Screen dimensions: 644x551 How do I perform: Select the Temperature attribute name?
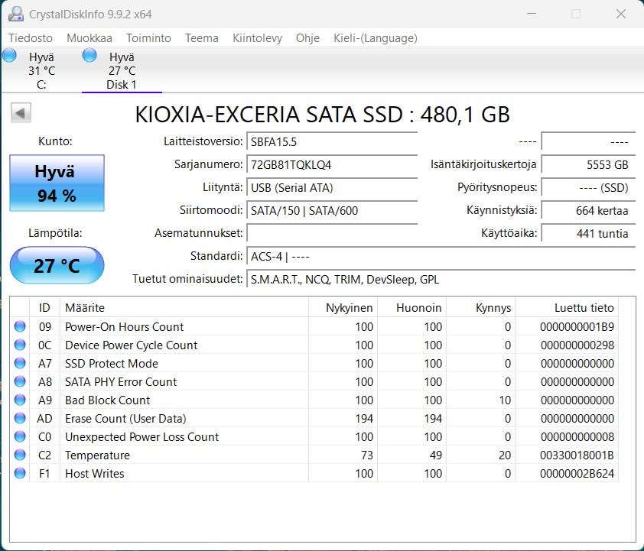tap(97, 455)
